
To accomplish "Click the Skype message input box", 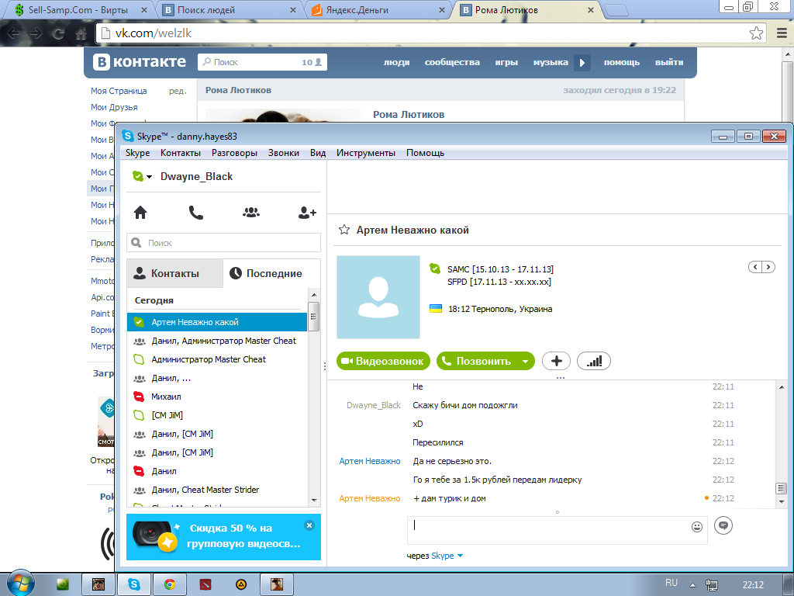I will 557,530.
